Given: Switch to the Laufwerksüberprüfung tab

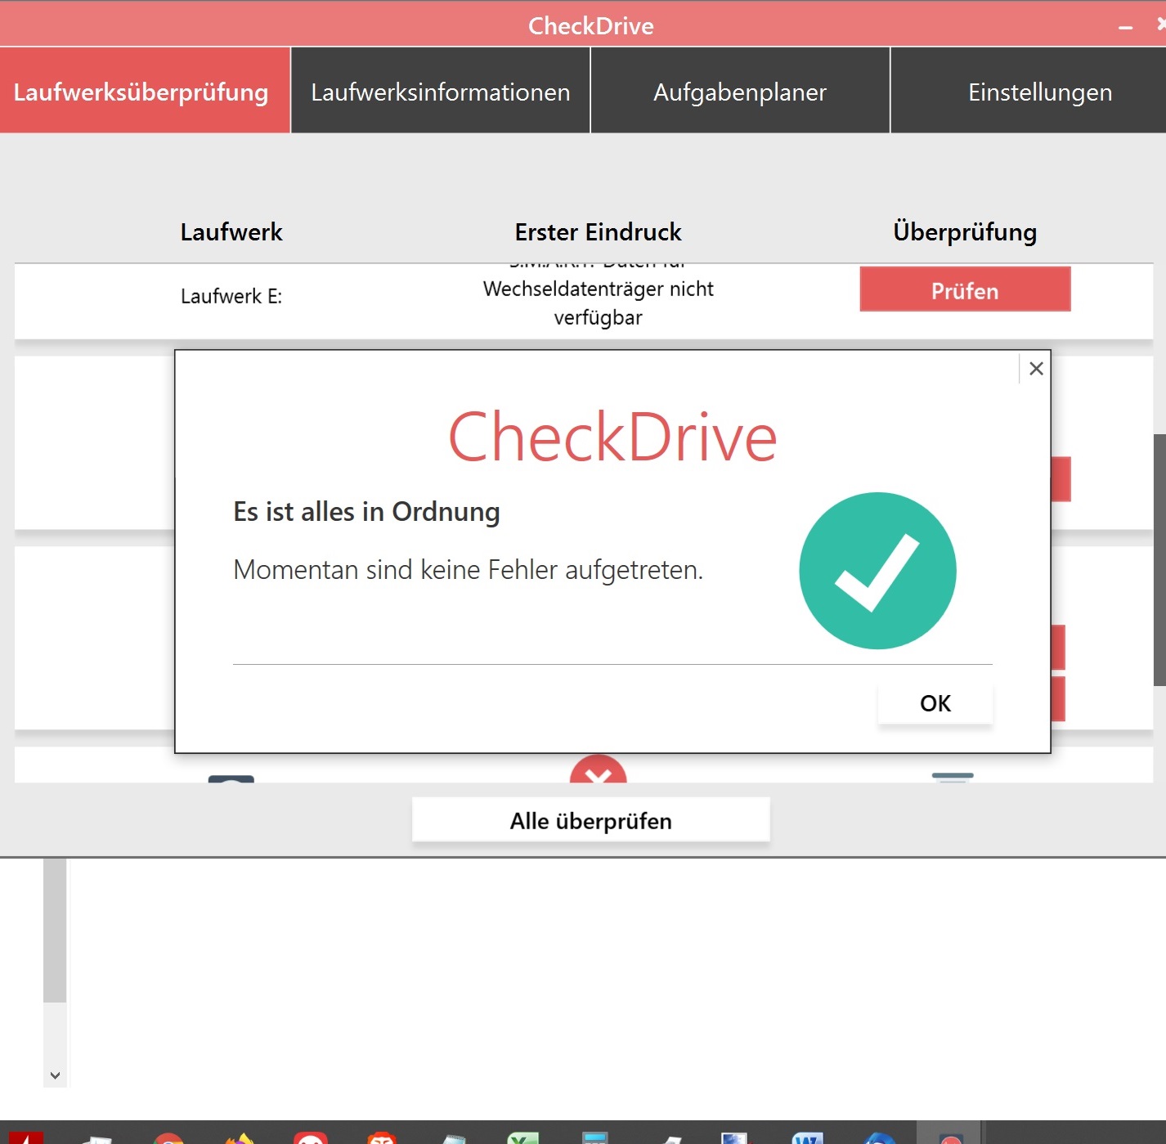Looking at the screenshot, I should [x=145, y=90].
